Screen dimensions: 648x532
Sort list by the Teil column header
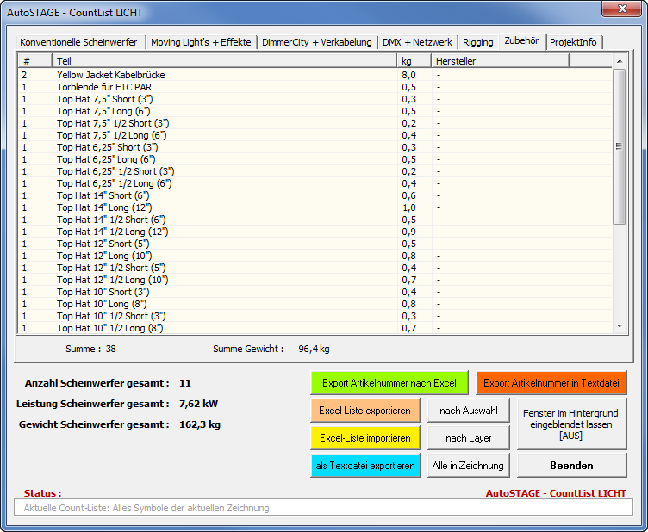pos(224,61)
